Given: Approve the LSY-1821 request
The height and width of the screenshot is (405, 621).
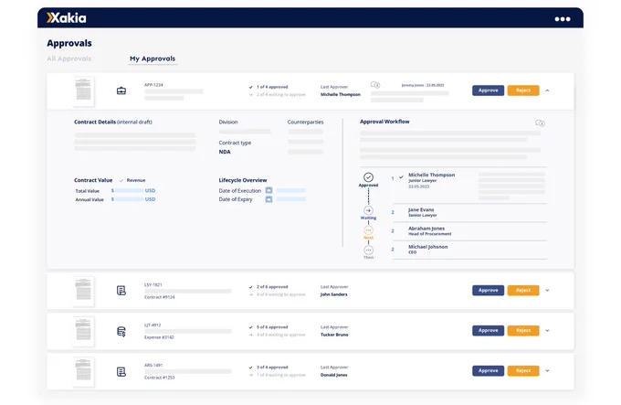Looking at the screenshot, I should [488, 291].
